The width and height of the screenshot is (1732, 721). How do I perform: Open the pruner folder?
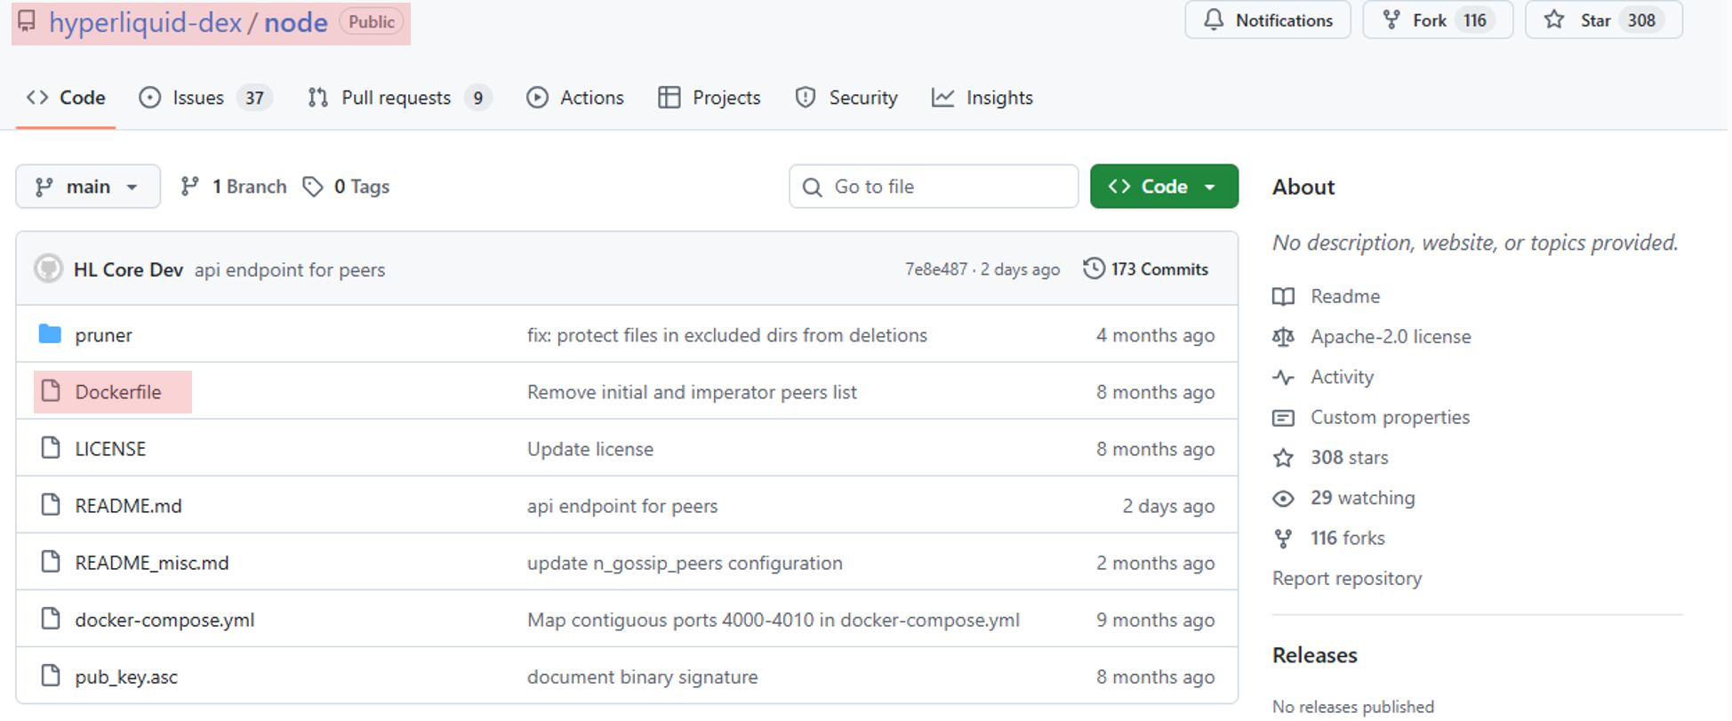coord(103,335)
